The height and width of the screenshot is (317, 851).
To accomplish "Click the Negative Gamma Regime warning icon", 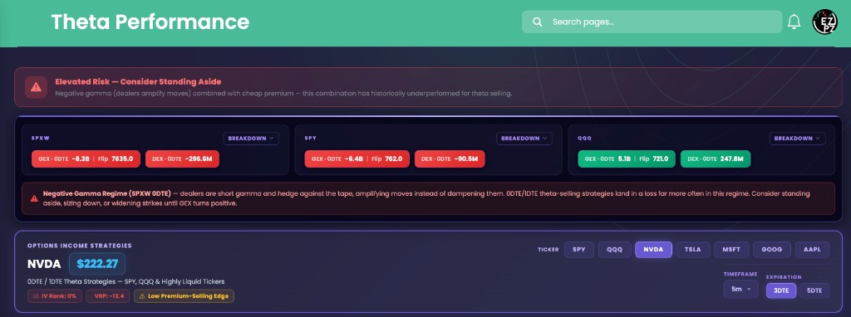I will coord(34,198).
